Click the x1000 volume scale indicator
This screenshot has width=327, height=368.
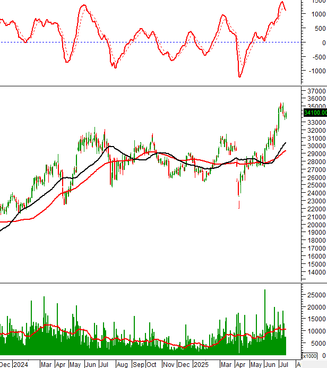tap(310, 356)
